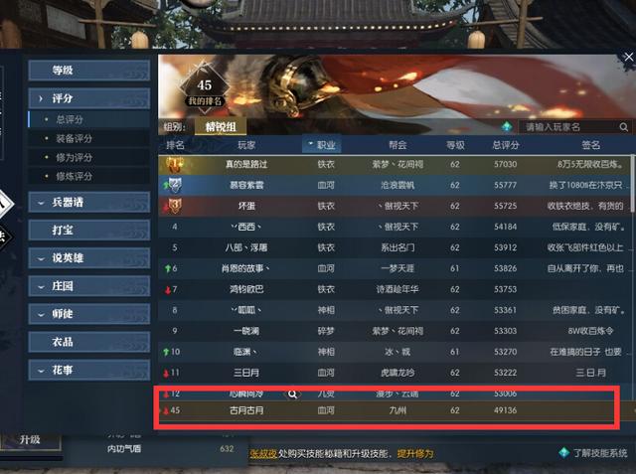
Task: Select the 修为评分 sub-item
Action: pos(74,157)
